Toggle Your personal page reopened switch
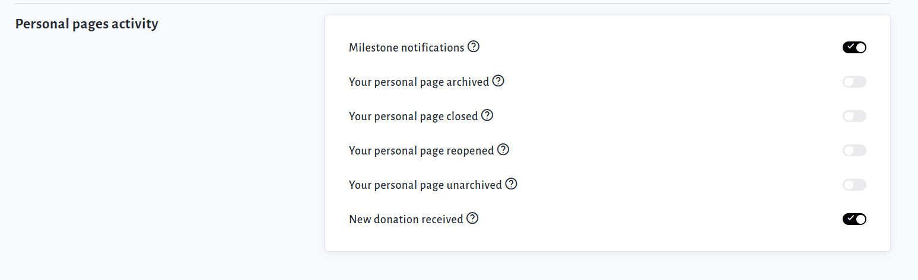This screenshot has width=918, height=280. coord(854,150)
